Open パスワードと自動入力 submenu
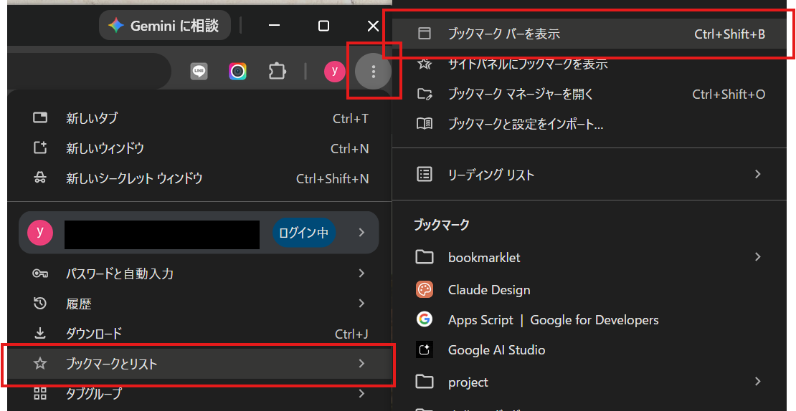This screenshot has width=796, height=411. click(200, 274)
